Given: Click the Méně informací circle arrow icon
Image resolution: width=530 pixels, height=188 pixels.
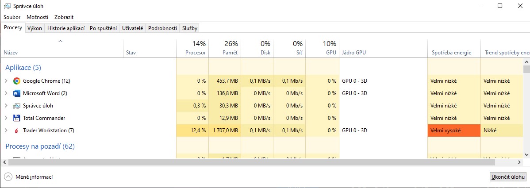Looking at the screenshot, I should click(8, 177).
